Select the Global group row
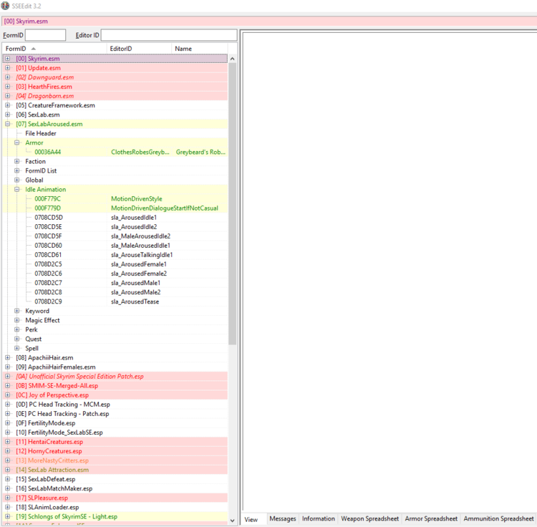The width and height of the screenshot is (537, 527). coord(115,180)
